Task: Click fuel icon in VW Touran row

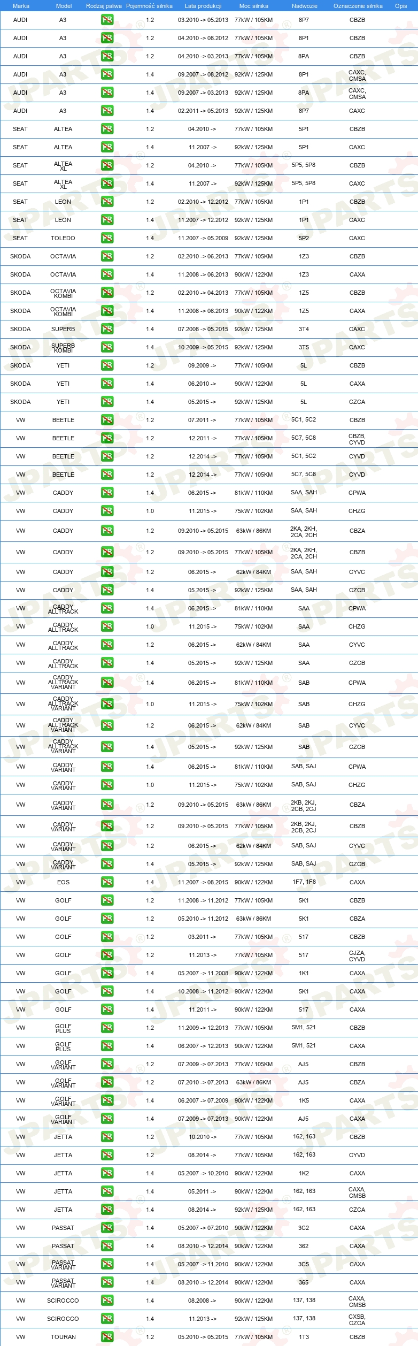Action: (x=107, y=1337)
